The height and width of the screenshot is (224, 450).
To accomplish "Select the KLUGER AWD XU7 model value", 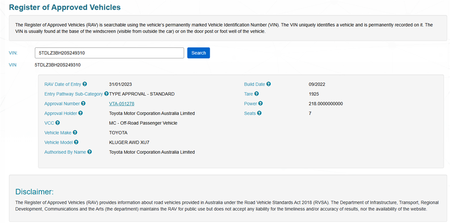I will (130, 142).
